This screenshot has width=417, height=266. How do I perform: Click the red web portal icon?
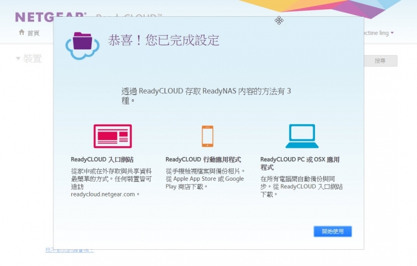pyautogui.click(x=112, y=136)
